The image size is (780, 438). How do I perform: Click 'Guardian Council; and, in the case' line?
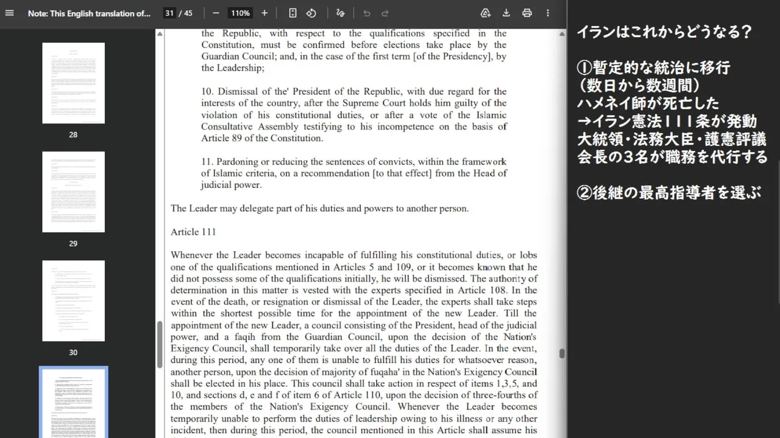354,57
